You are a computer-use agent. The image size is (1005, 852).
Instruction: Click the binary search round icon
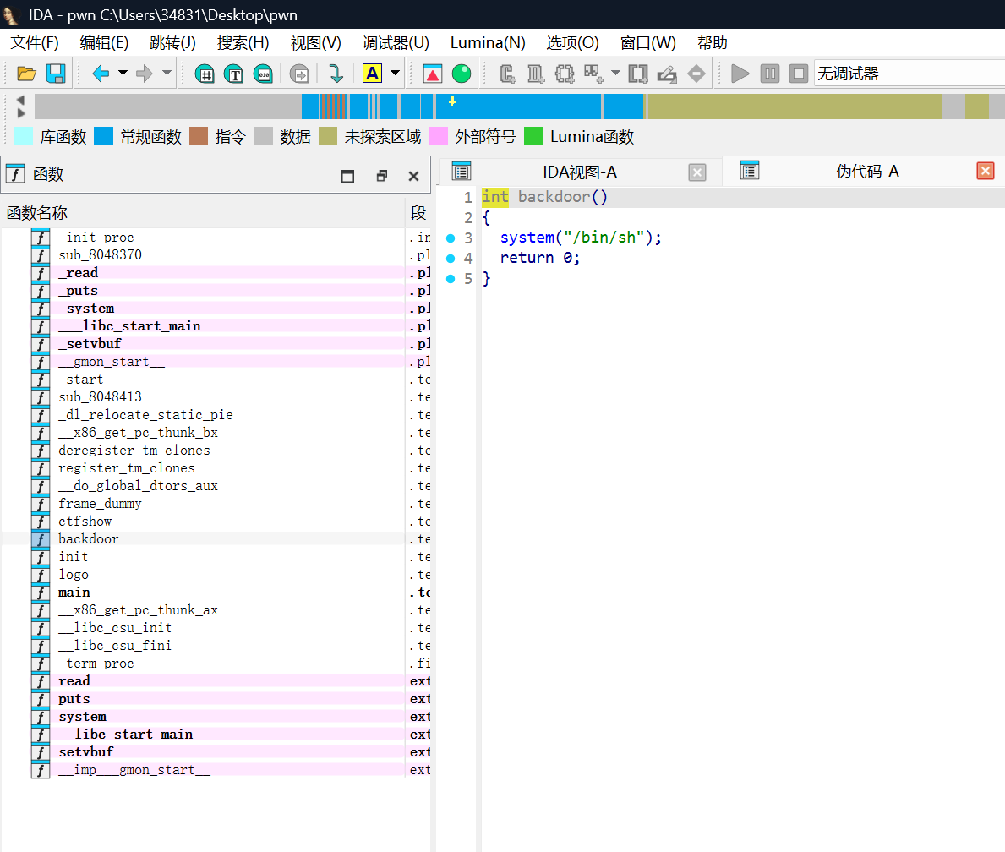(x=264, y=74)
